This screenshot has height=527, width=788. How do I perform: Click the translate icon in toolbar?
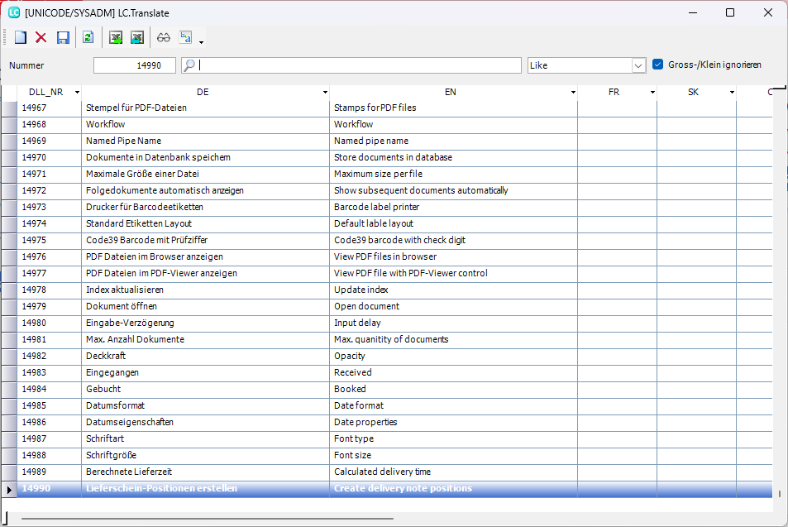pyautogui.click(x=186, y=37)
